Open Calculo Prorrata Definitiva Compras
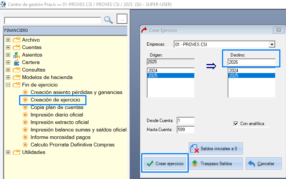Image resolution: width=286 pixels, height=179 pixels. [72, 145]
